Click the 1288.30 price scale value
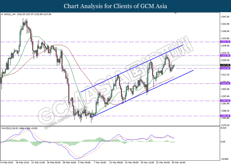This screenshot has height=165, width=231. tap(225, 111)
